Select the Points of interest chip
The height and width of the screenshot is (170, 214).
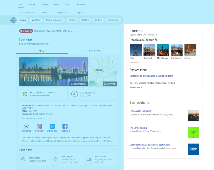(54, 20)
